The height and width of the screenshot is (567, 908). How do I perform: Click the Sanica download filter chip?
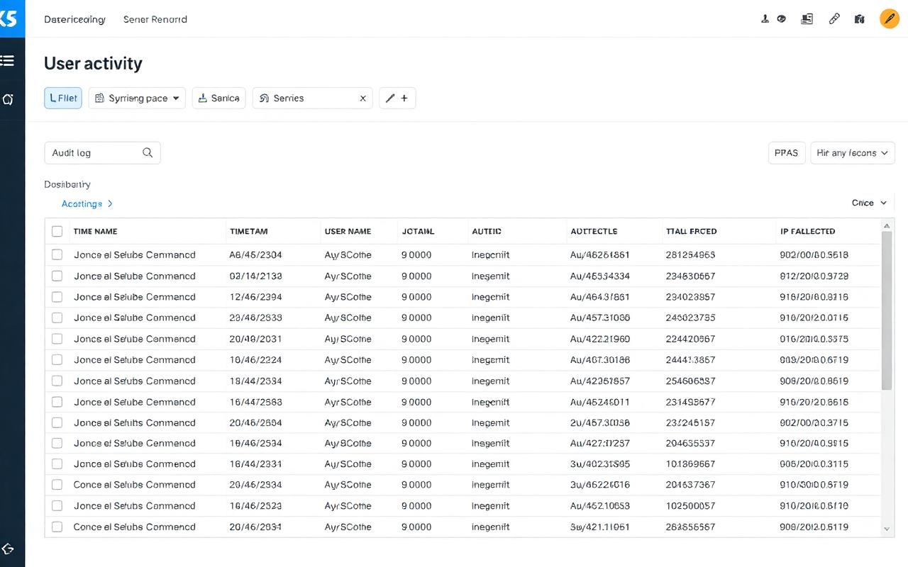(x=218, y=98)
